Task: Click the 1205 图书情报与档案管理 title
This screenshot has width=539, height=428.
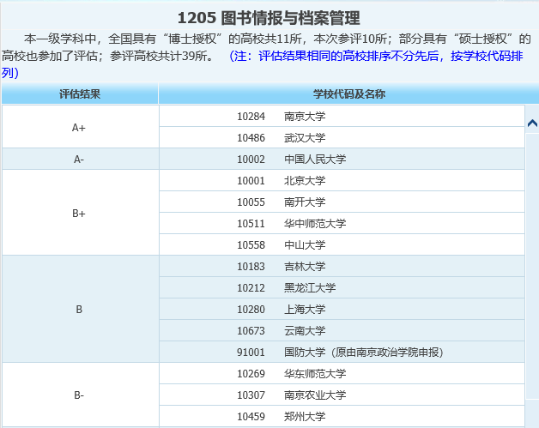Action: click(x=269, y=17)
